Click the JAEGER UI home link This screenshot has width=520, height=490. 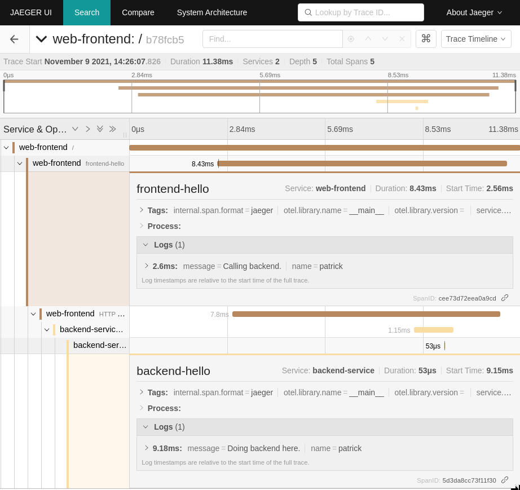(x=31, y=12)
